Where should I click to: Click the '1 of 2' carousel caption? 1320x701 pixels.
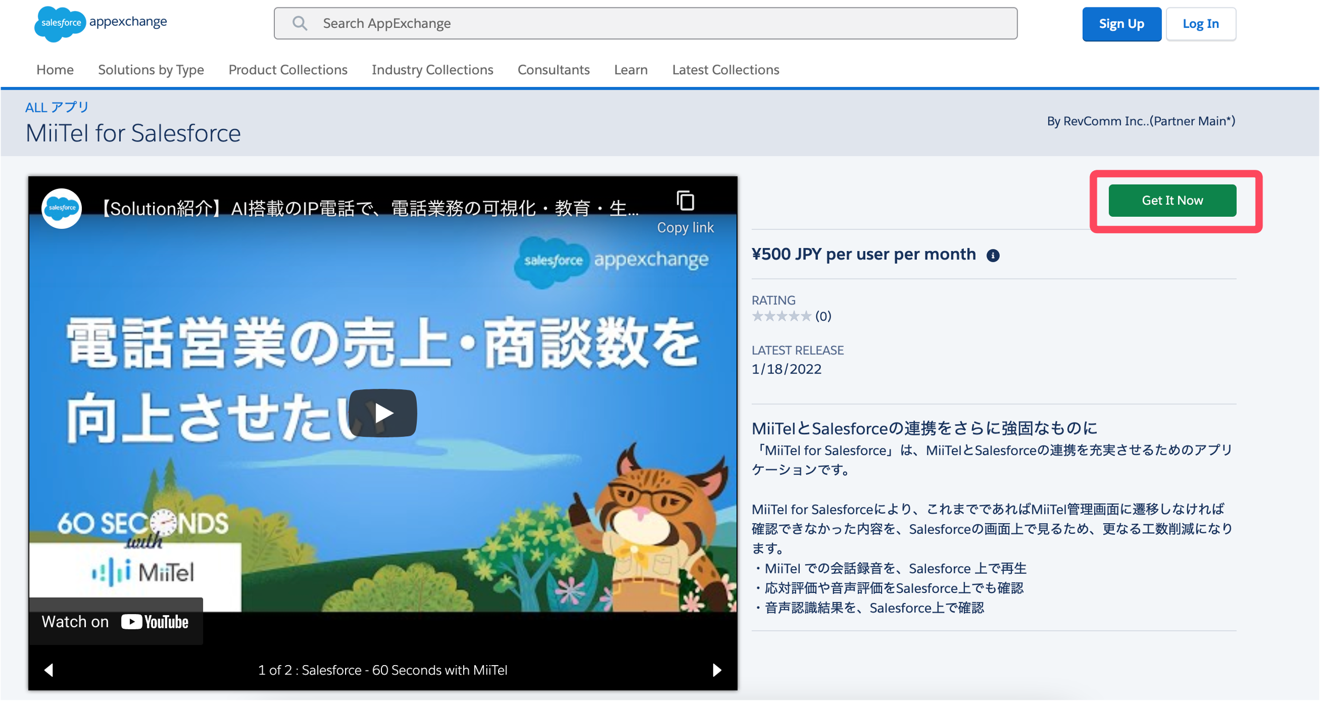coord(382,670)
